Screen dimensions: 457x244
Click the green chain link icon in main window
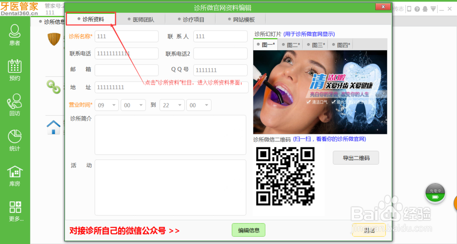53,87
